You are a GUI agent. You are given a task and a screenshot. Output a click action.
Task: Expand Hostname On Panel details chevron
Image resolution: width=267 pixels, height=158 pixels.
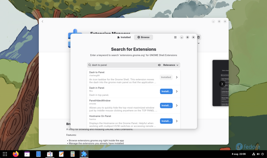pos(177,121)
